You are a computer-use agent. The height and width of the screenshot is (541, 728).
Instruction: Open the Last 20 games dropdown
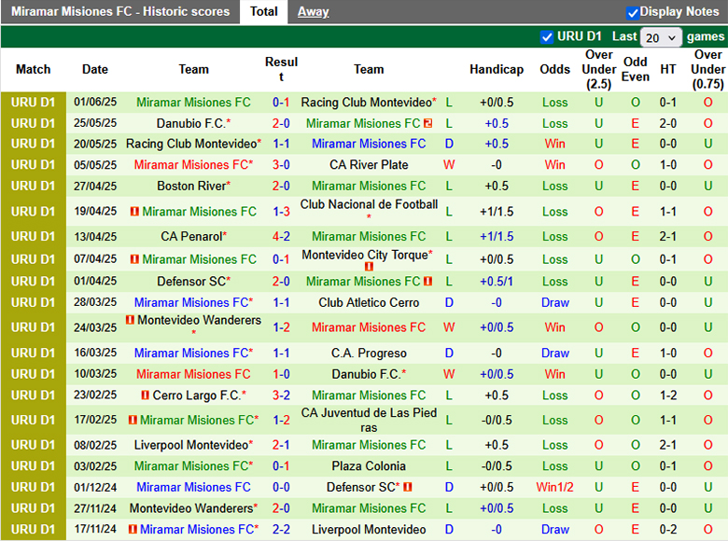661,37
